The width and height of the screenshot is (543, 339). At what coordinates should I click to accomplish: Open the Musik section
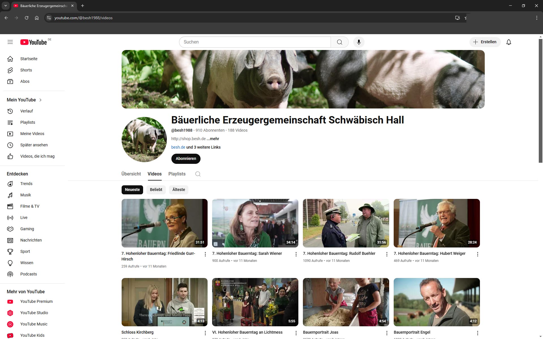[x=25, y=195]
